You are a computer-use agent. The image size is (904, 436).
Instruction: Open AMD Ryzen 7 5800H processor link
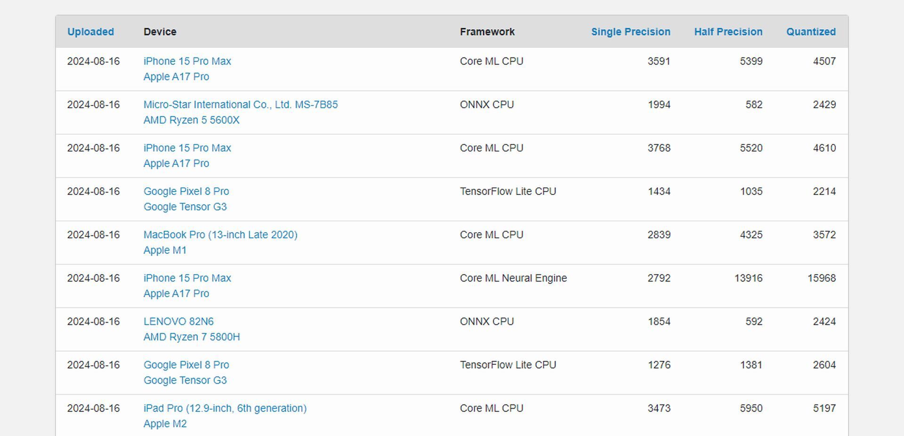[x=192, y=337]
